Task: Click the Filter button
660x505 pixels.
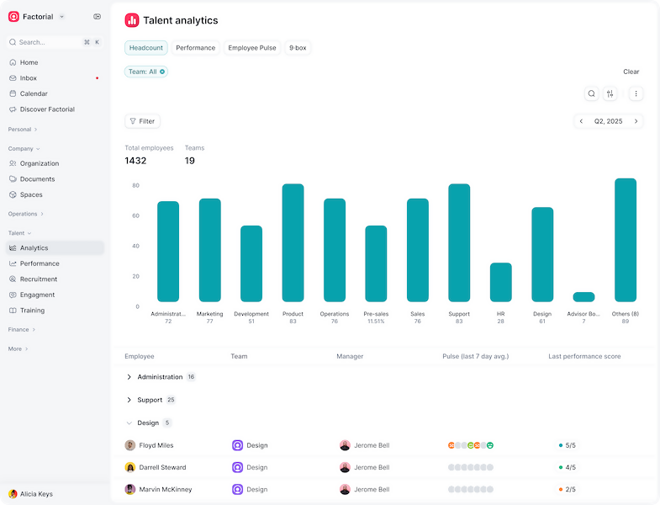Action: click(142, 121)
